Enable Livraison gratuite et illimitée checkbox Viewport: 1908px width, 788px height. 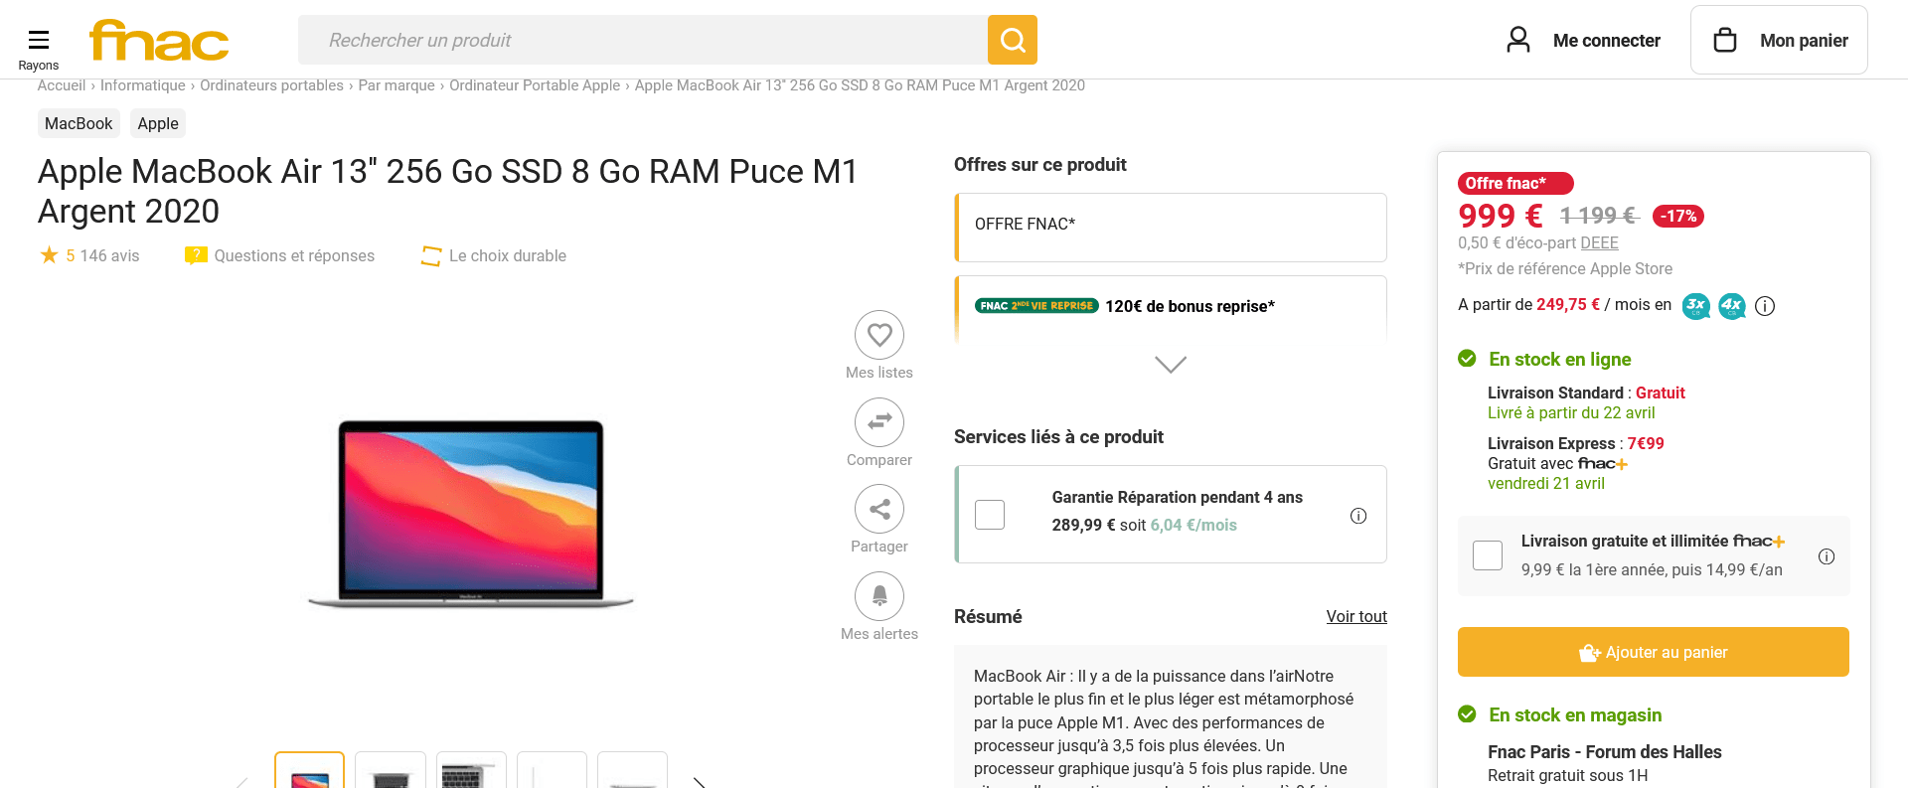coord(1488,555)
